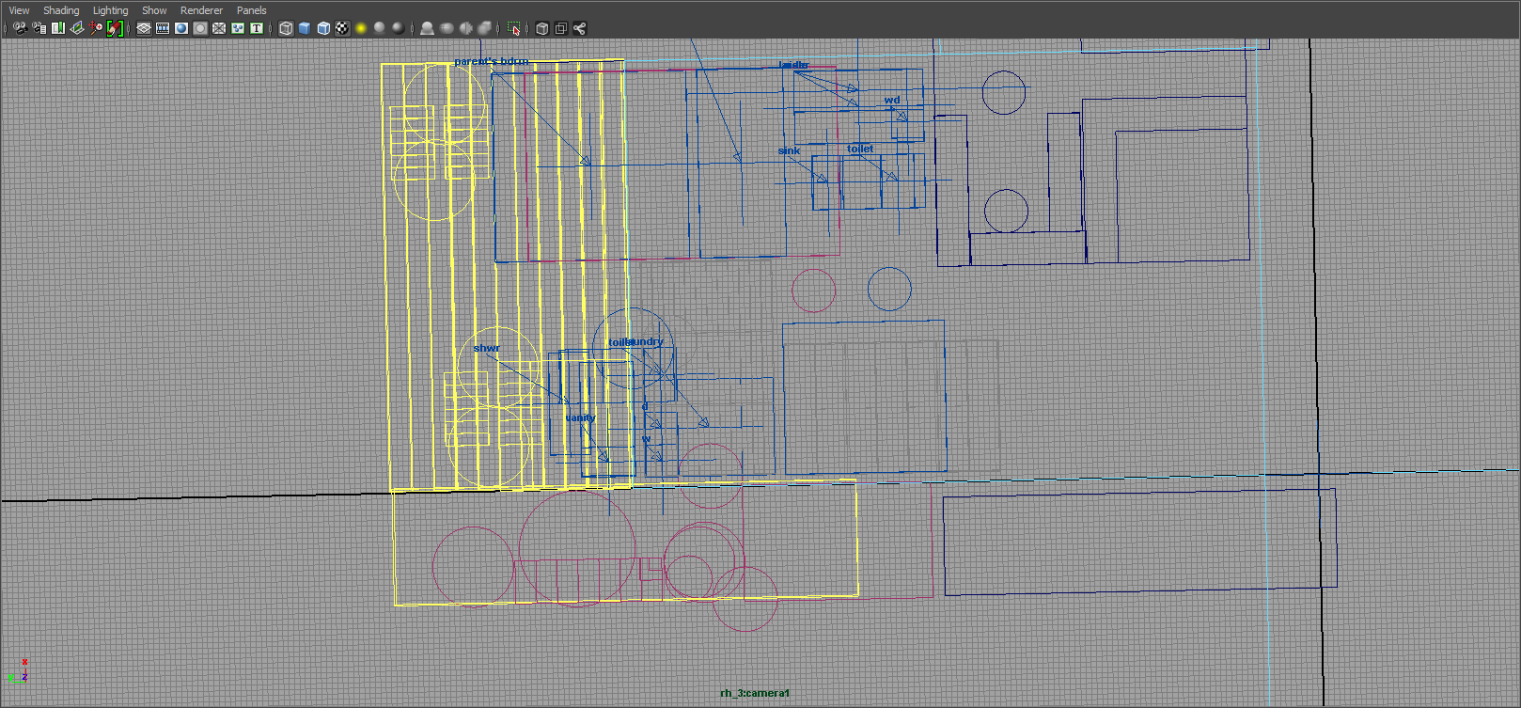Open the View menu
Screen dimensions: 1521x708
coord(19,10)
